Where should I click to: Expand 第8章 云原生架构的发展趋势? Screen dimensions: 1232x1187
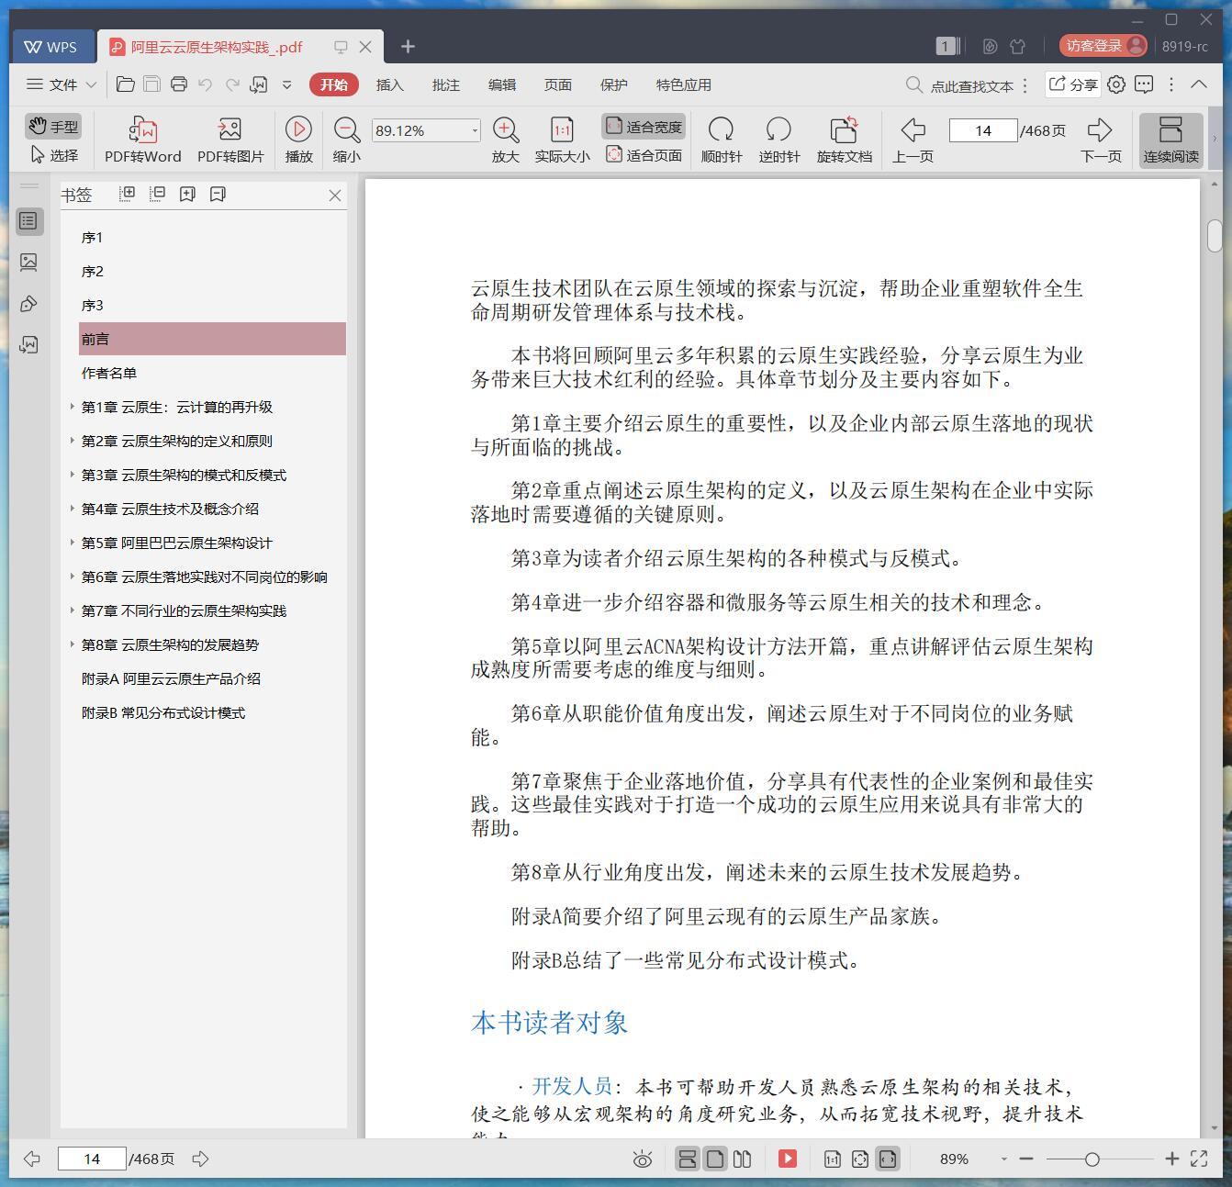73,644
